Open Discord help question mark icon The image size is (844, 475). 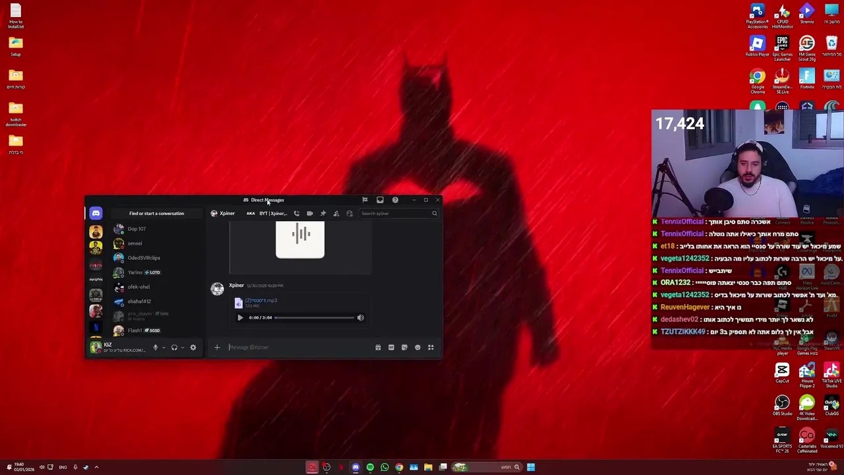pos(395,200)
